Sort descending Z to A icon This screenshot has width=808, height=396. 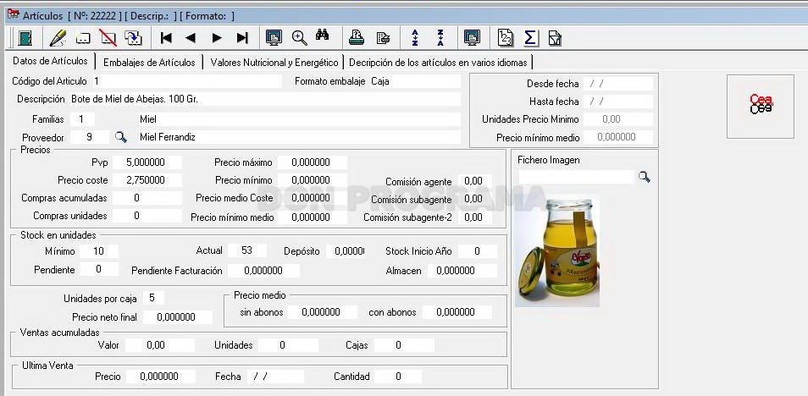[440, 37]
